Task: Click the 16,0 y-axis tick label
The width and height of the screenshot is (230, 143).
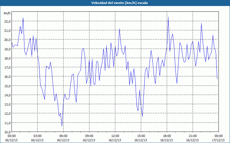Action: (x=7, y=77)
